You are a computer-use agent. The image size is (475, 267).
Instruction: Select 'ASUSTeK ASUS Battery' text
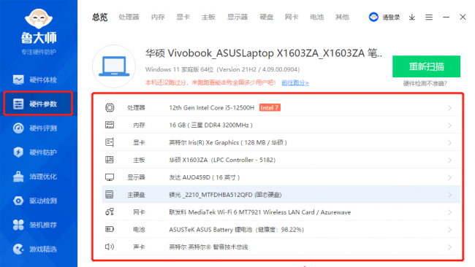(x=201, y=230)
